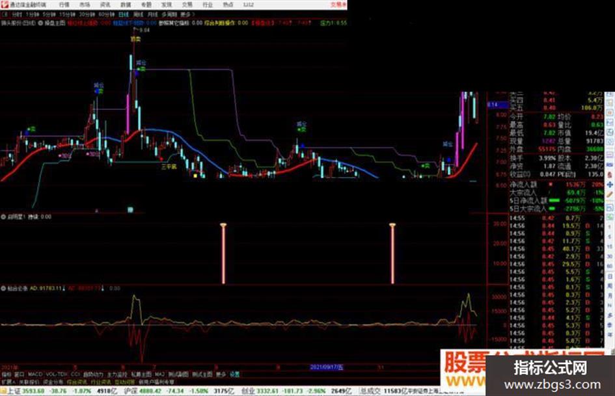Click the 换手 turnover value 3.99%
Viewport: 615px width, 396px height.
(x=547, y=158)
